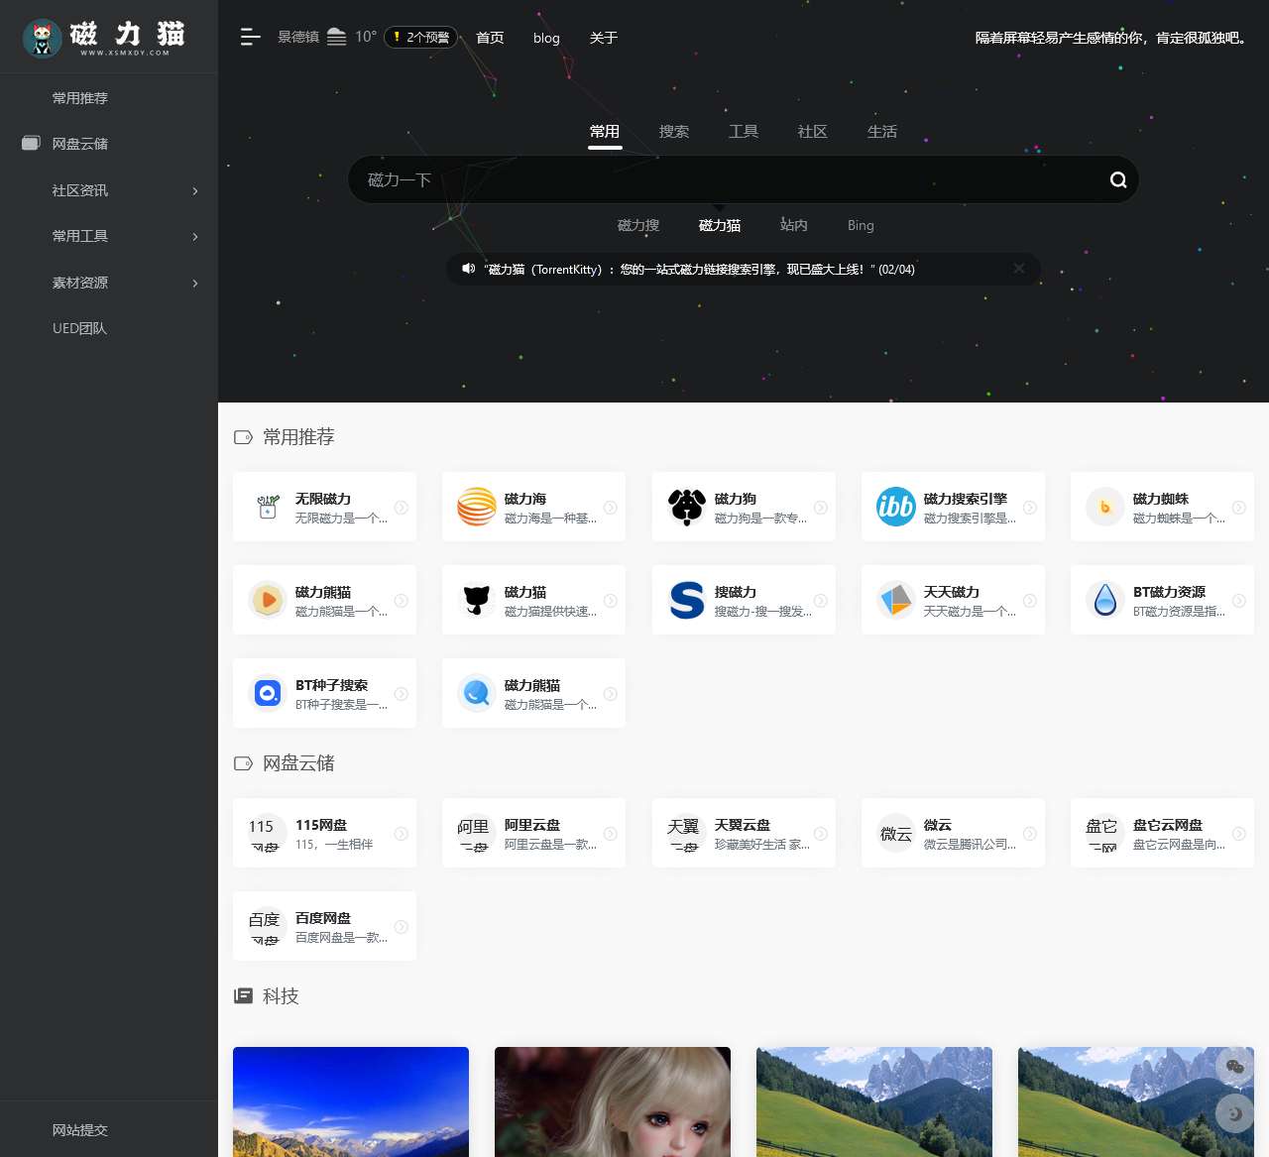Image resolution: width=1269 pixels, height=1157 pixels.
Task: Toggle the sidebar hamburger menu icon
Action: pyautogui.click(x=250, y=37)
